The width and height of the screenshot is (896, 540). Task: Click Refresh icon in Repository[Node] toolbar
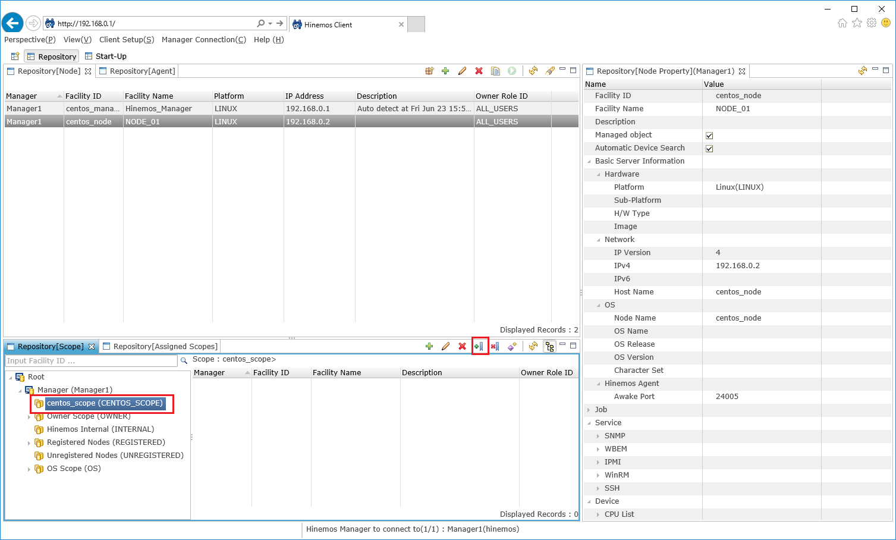(533, 71)
